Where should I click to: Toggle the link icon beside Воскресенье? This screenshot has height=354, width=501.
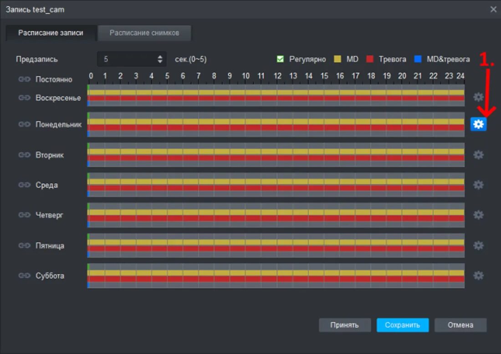pos(24,98)
